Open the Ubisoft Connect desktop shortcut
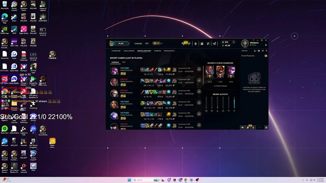The height and width of the screenshot is (183, 326). point(14,6)
